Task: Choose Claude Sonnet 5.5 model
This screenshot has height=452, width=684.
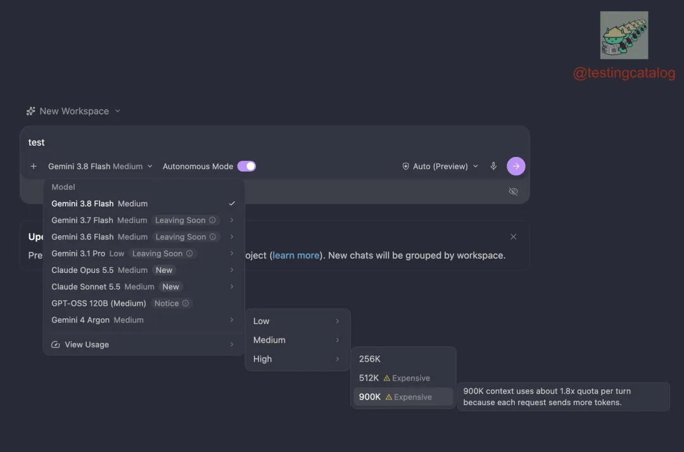Action: tap(144, 286)
